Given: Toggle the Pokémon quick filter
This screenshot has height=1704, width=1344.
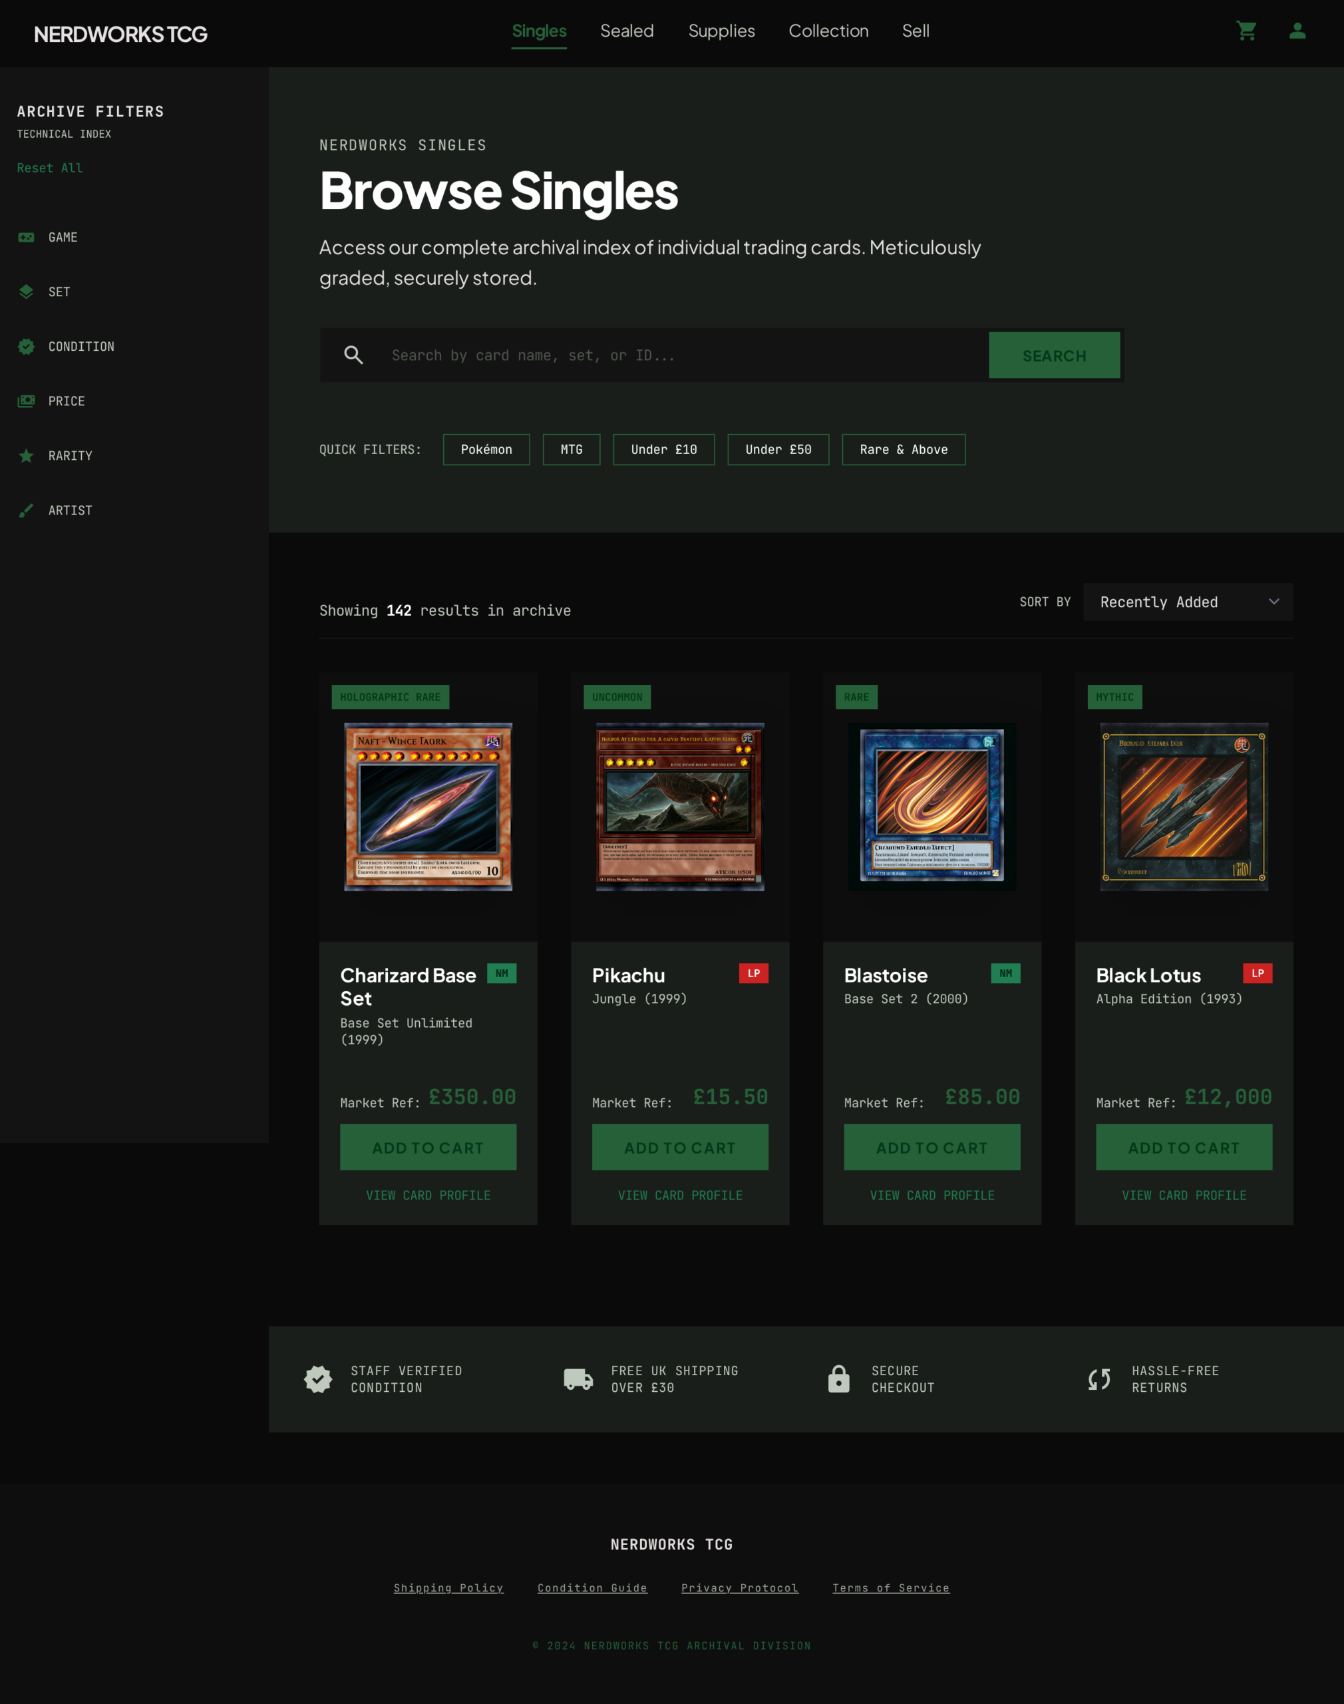Looking at the screenshot, I should pos(486,449).
